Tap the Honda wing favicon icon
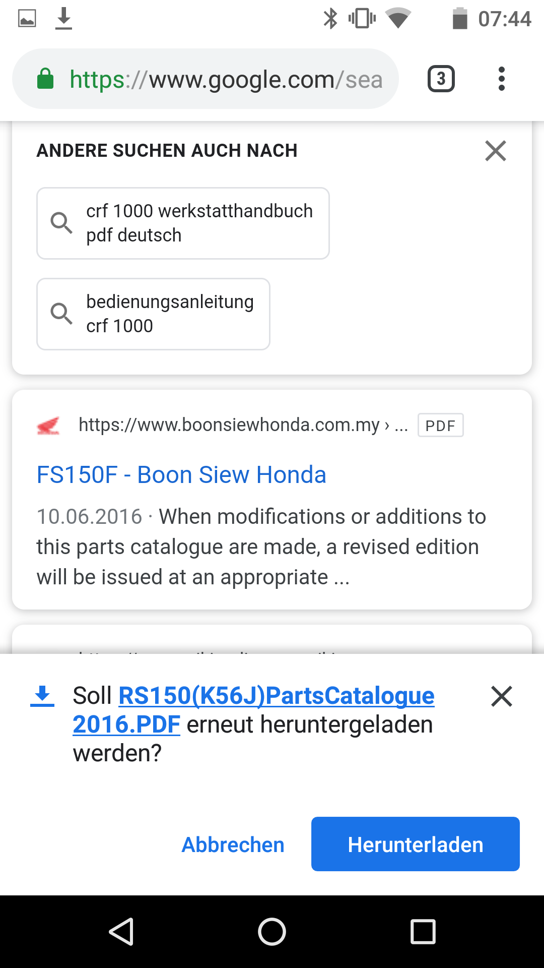This screenshot has height=968, width=544. pyautogui.click(x=48, y=426)
